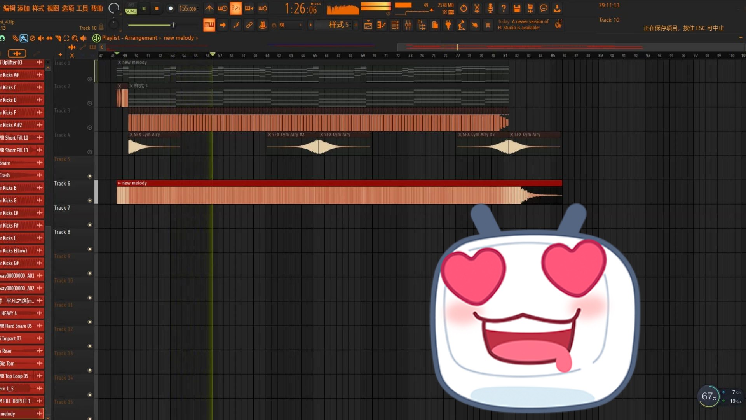
Task: Click the touch controller hand icon
Action: click(x=474, y=25)
